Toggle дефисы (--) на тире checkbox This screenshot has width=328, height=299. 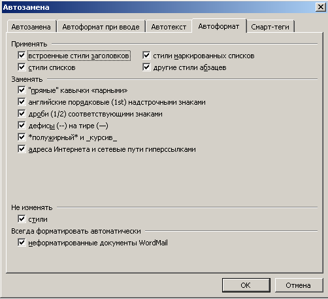[22, 125]
